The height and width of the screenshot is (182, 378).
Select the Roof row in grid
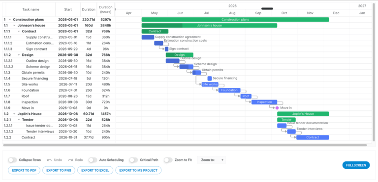[x=59, y=96]
